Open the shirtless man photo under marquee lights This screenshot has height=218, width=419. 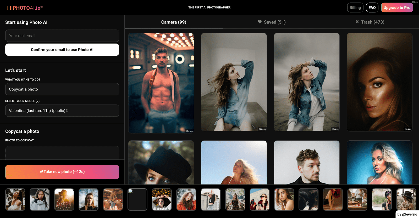click(x=161, y=83)
